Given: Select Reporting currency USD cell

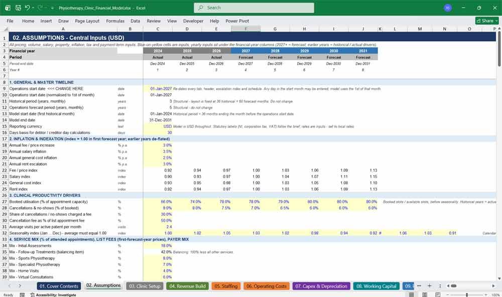Looking at the screenshot, I should click(x=158, y=126).
